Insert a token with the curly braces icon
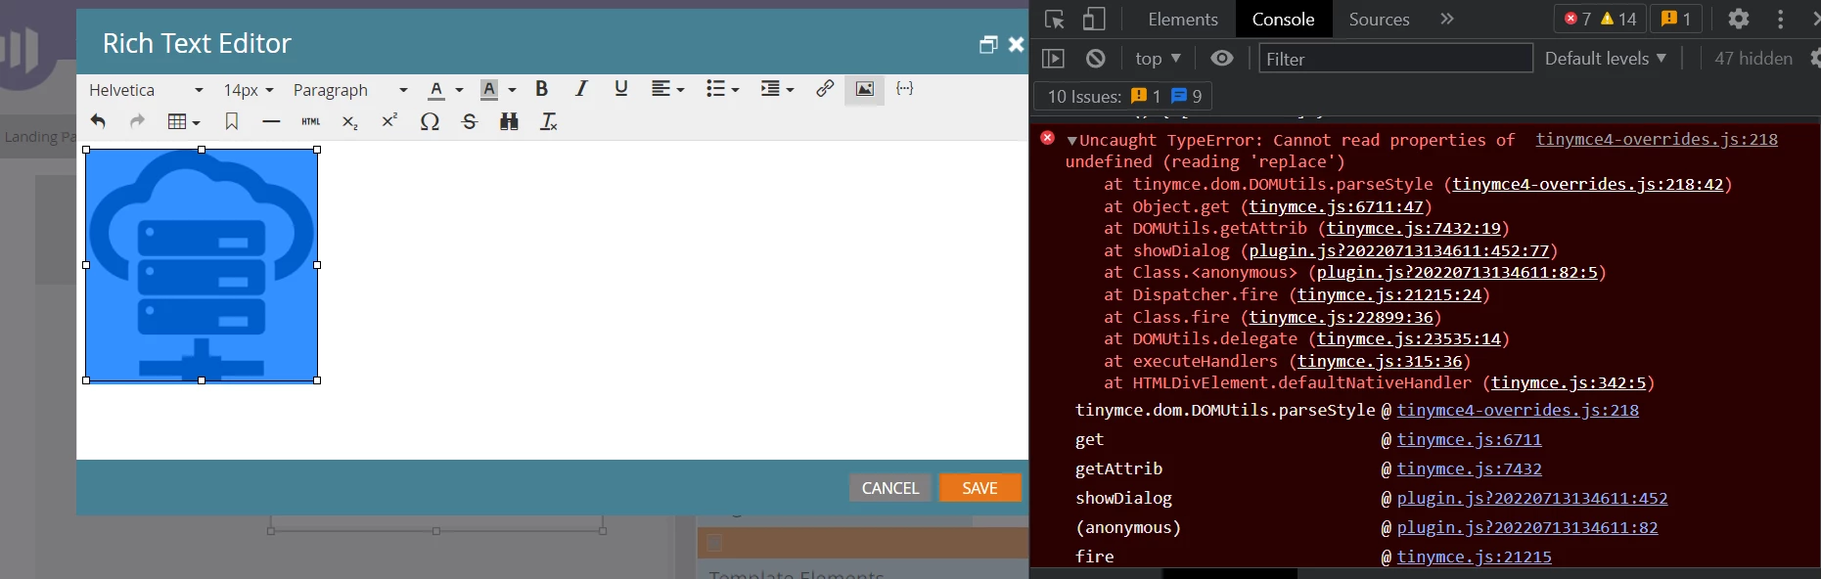 pos(905,89)
